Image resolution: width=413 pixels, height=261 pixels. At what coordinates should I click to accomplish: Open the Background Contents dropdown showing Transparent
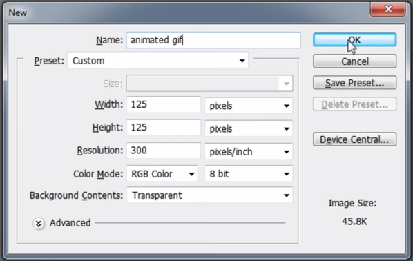[210, 195]
